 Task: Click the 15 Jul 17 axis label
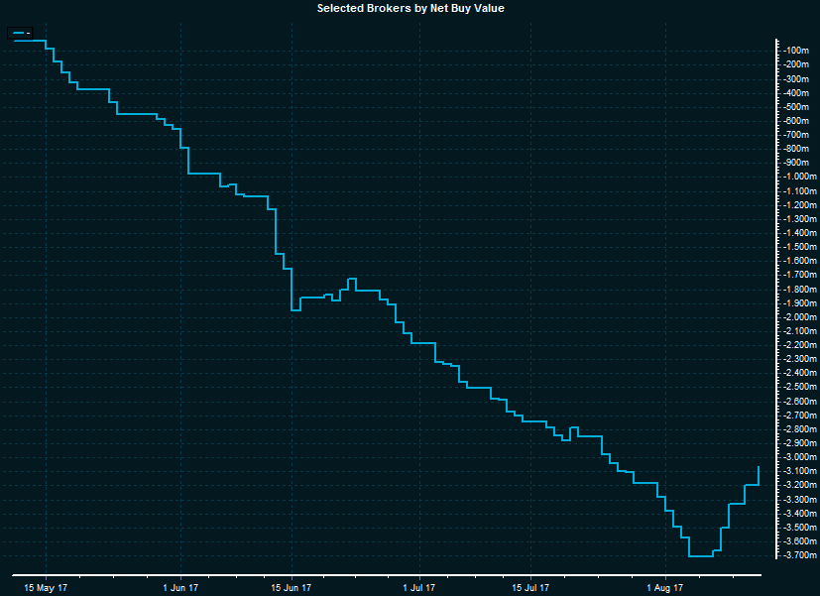(x=530, y=587)
